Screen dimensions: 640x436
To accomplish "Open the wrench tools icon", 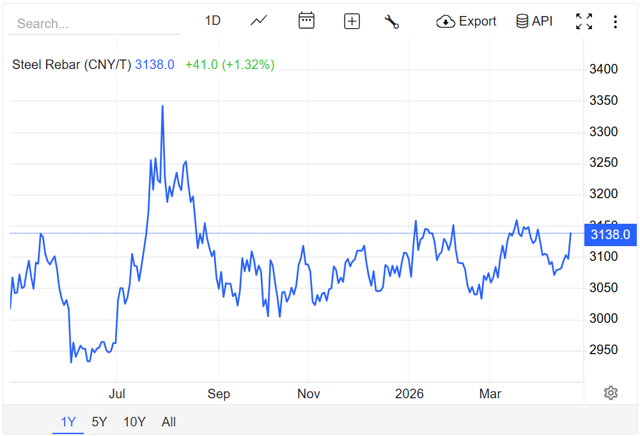I will [x=391, y=21].
